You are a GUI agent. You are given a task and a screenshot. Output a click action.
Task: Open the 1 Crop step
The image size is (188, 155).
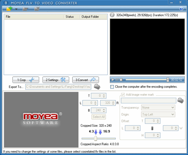pos(26,80)
